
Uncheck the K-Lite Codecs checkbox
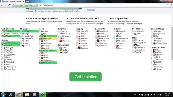[40, 50]
